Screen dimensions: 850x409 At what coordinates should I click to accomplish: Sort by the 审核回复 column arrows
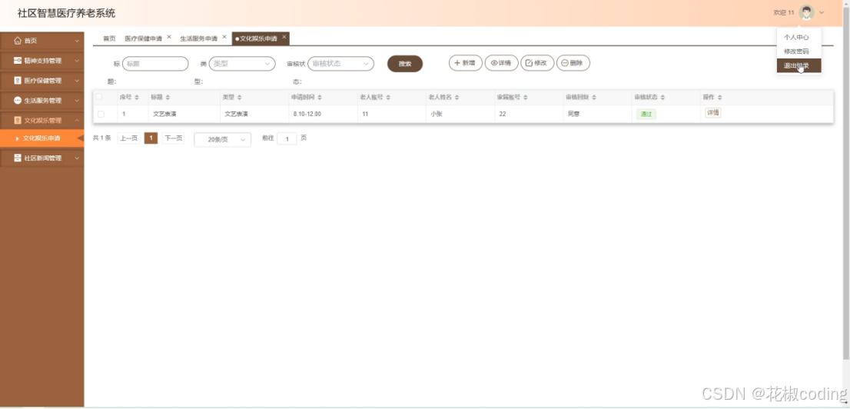pyautogui.click(x=593, y=97)
